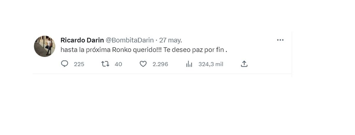Open the three-dot more options menu
Image resolution: width=355 pixels, height=135 pixels.
pyautogui.click(x=280, y=40)
